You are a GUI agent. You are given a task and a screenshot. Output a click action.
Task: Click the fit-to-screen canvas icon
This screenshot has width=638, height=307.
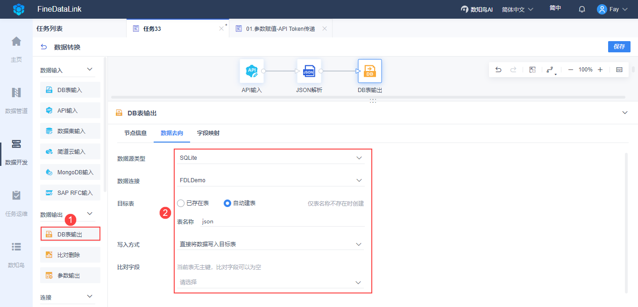pyautogui.click(x=532, y=70)
